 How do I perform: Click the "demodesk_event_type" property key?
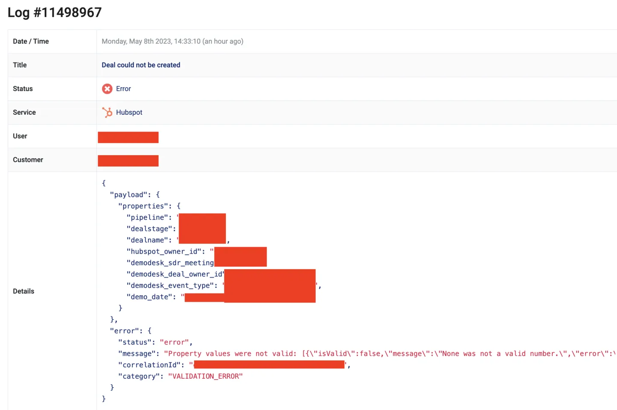tap(170, 286)
